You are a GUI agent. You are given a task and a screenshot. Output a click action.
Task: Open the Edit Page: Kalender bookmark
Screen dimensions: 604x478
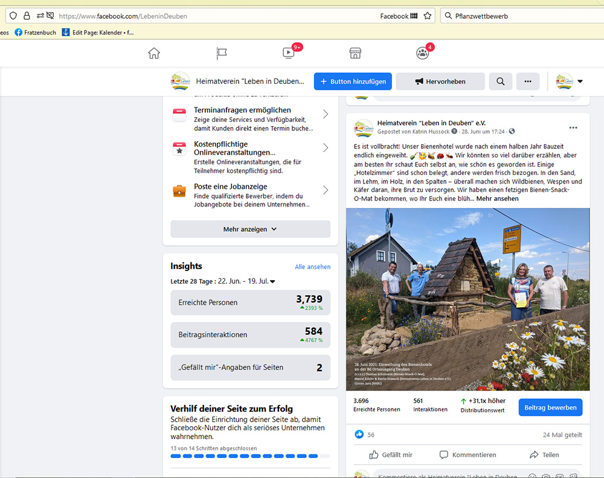tap(98, 33)
